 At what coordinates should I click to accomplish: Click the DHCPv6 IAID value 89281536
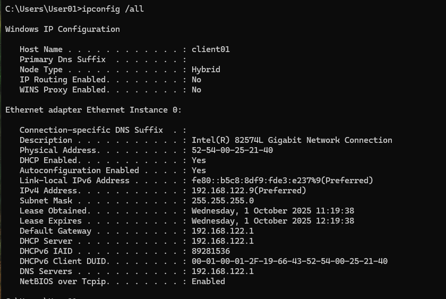[210, 251]
